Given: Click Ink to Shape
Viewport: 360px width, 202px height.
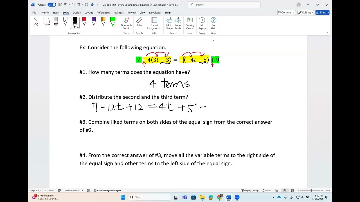Looking at the screenshot, I should pyautogui.click(x=169, y=23).
